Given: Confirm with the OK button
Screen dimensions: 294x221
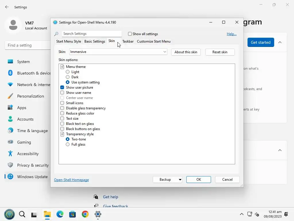Looking at the screenshot, I should [199, 180].
